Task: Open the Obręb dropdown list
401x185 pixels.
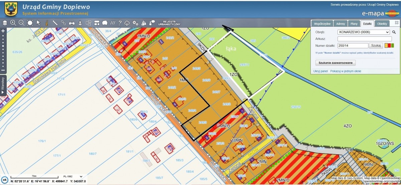Action: point(364,32)
